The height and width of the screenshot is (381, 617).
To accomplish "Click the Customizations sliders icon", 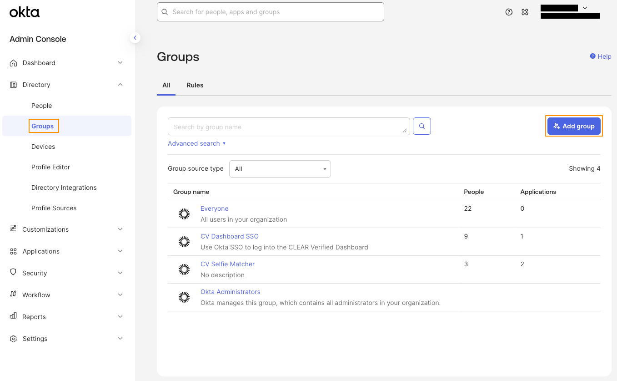I will tap(14, 229).
